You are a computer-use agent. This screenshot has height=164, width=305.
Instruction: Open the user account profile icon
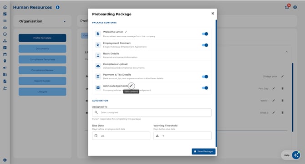pyautogui.click(x=295, y=7)
